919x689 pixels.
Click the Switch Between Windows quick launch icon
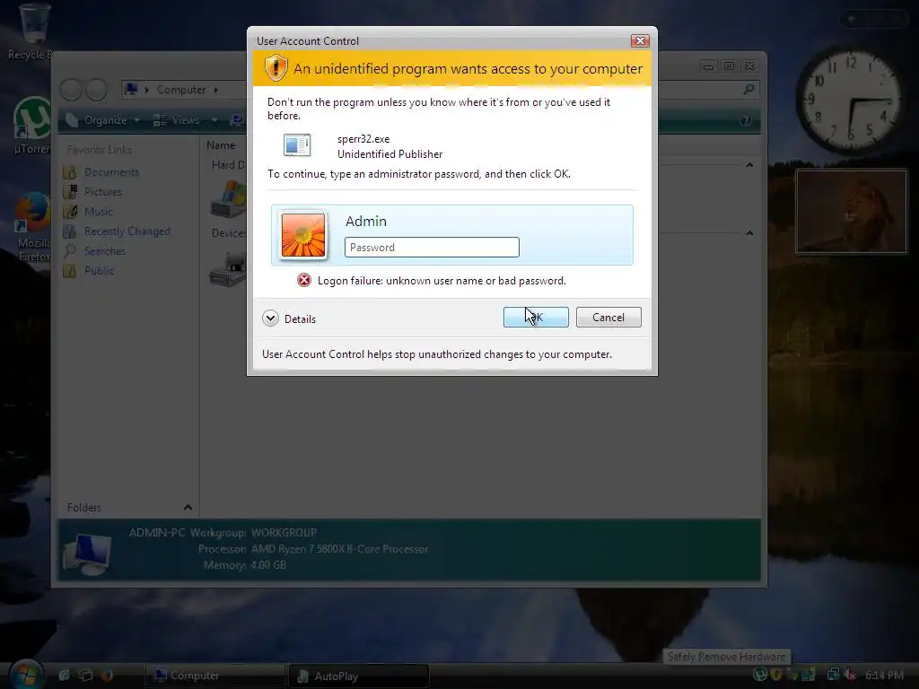85,675
